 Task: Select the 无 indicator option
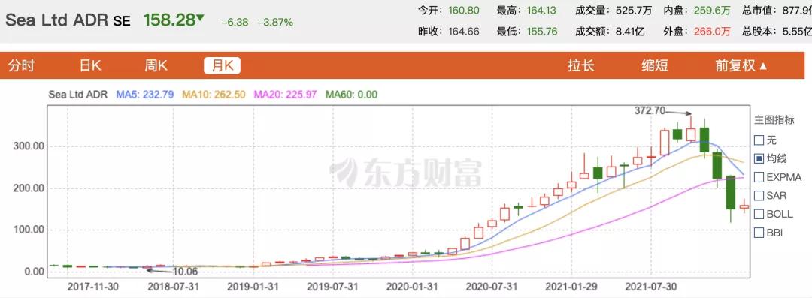coord(759,140)
